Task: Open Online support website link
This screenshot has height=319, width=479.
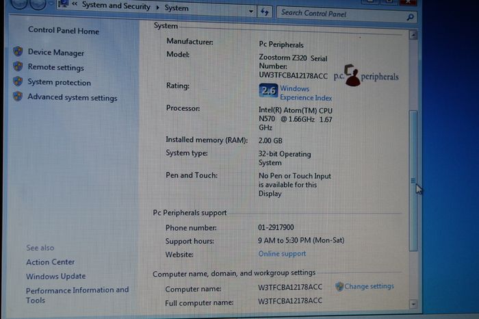Action: pyautogui.click(x=282, y=253)
